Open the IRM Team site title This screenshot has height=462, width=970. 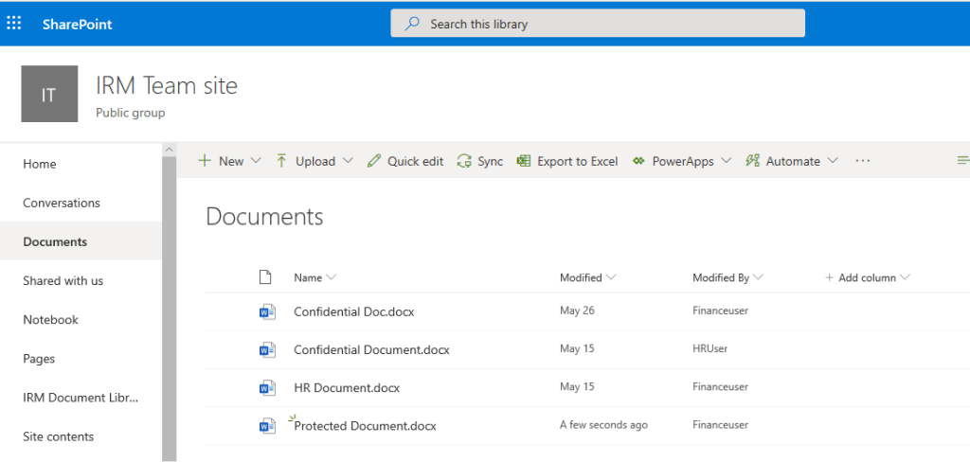tap(167, 85)
